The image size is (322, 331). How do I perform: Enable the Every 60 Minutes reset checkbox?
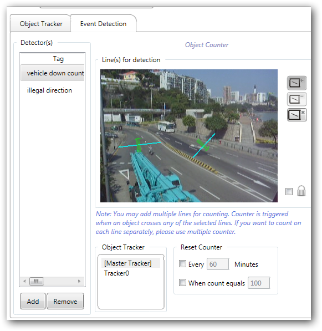coord(182,264)
